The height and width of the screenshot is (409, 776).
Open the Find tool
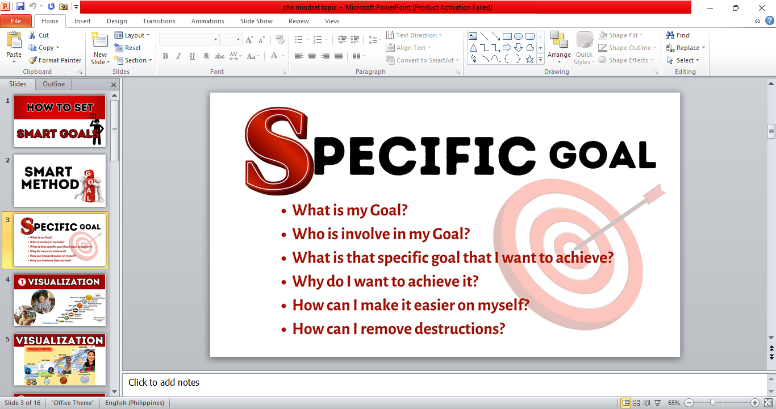(x=678, y=35)
